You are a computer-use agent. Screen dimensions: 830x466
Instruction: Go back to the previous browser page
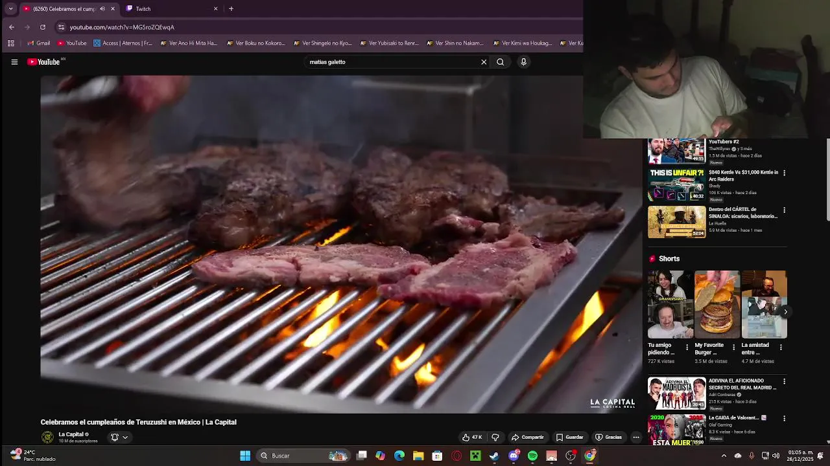click(x=12, y=27)
